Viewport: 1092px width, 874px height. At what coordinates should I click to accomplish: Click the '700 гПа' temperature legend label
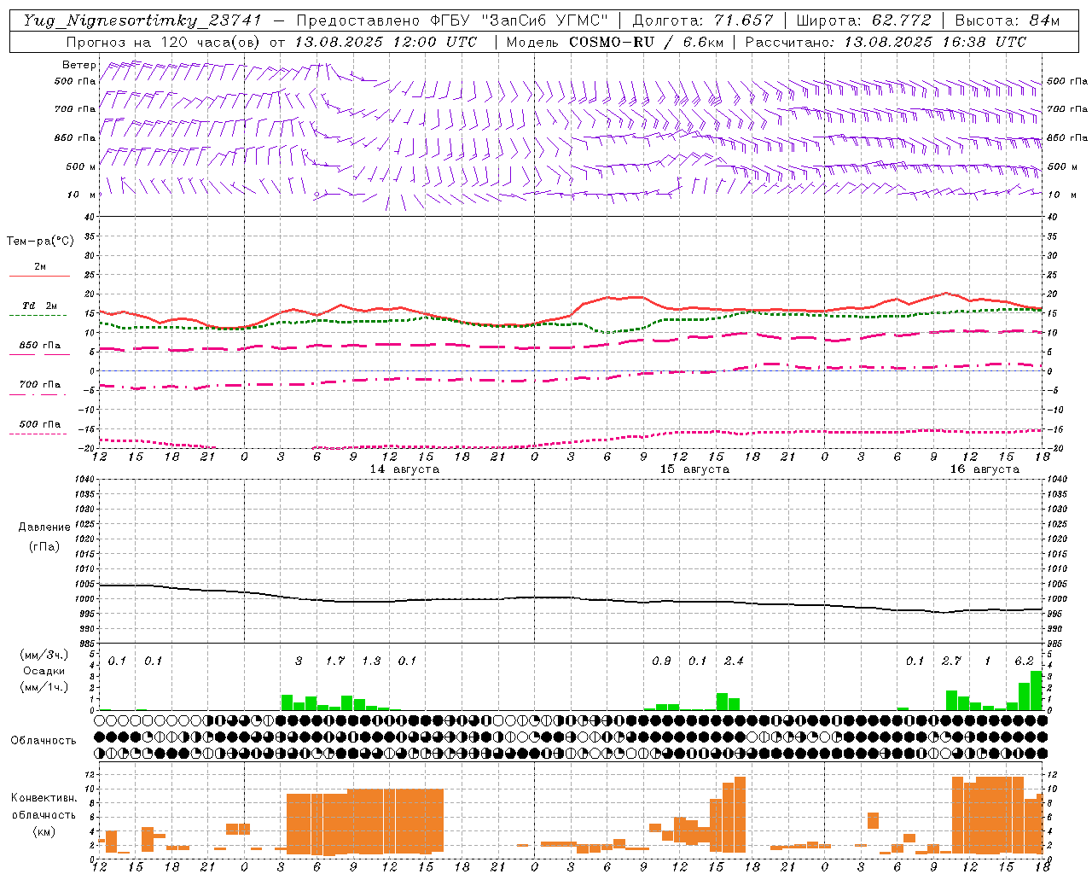[x=40, y=385]
